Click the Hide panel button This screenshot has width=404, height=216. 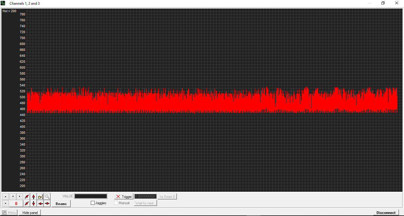(x=30, y=212)
